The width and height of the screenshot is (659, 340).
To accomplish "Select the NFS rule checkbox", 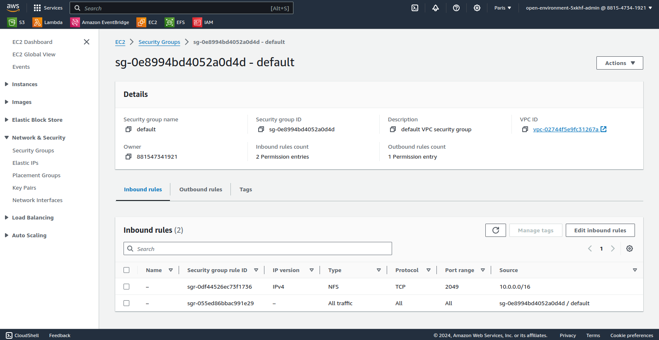I will pyautogui.click(x=126, y=287).
